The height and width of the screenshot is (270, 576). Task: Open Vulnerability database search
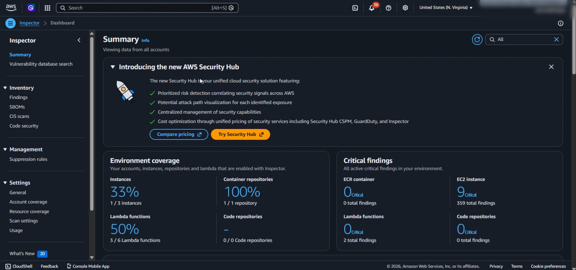point(41,64)
